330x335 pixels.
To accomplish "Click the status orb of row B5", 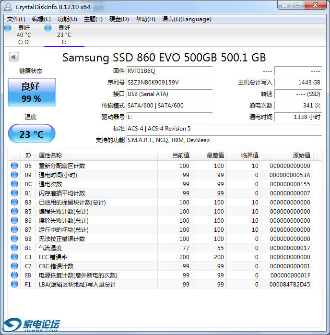I will [x=14, y=211].
